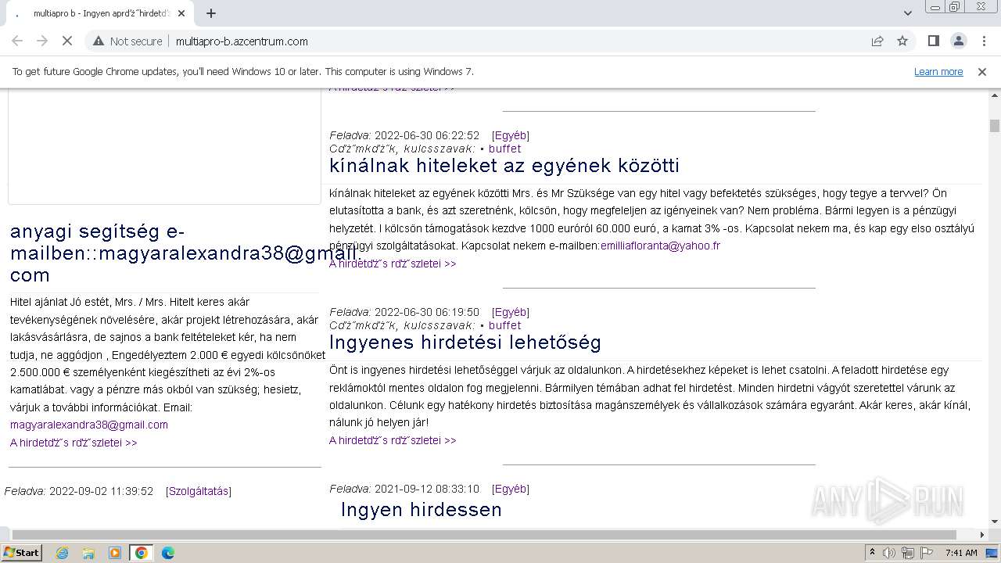The image size is (1001, 563).
Task: Open the Not secure site info
Action: click(128, 41)
